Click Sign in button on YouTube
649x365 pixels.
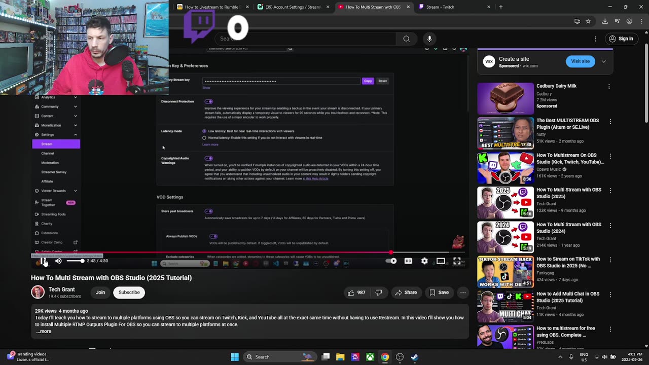(x=621, y=39)
